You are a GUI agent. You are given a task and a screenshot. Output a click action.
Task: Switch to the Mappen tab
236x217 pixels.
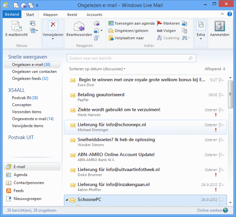(50, 15)
